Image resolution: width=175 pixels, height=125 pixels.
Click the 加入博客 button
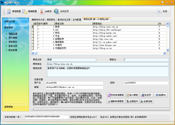tap(132, 95)
